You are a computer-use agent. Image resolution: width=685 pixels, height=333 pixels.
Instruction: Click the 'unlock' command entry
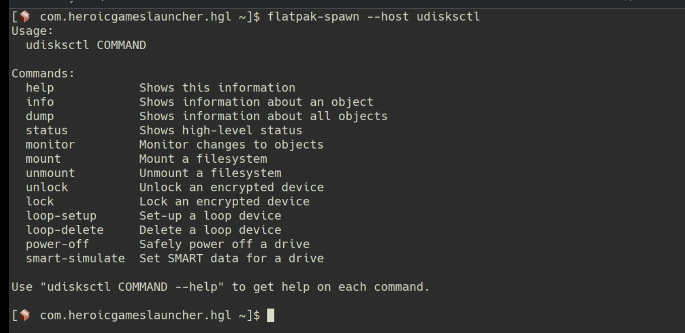(47, 187)
